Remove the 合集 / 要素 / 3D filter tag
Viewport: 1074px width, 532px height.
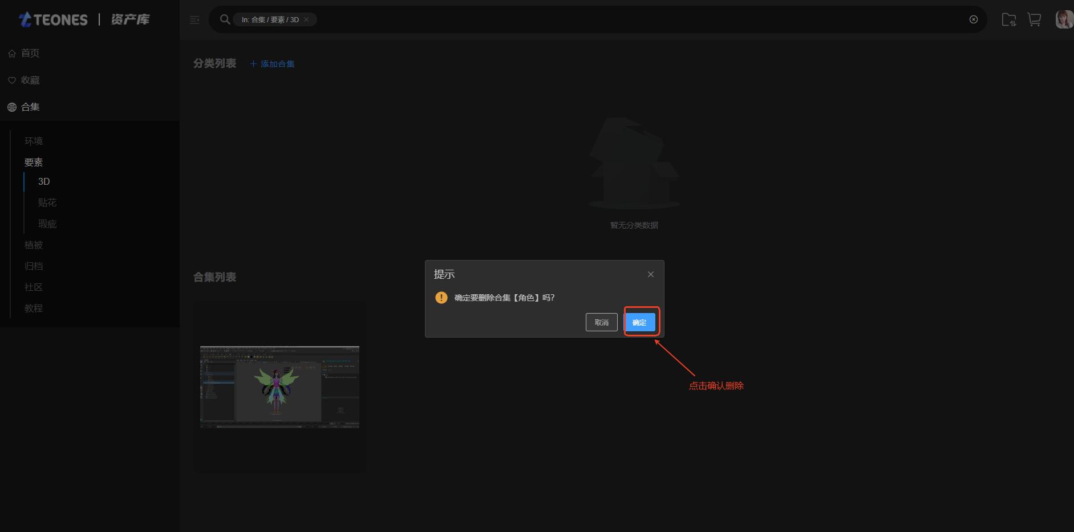pyautogui.click(x=306, y=19)
